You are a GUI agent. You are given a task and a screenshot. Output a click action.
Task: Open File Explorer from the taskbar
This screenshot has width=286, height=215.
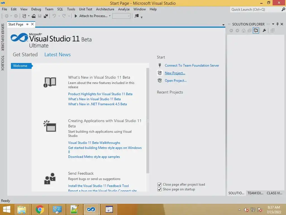coord(22,209)
